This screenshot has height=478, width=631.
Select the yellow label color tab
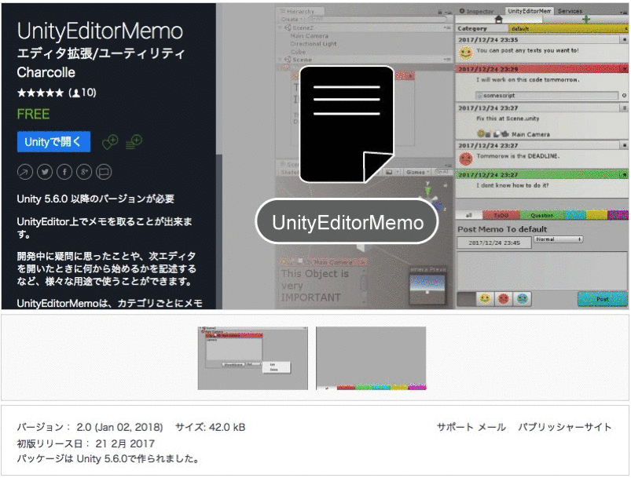tap(596, 216)
